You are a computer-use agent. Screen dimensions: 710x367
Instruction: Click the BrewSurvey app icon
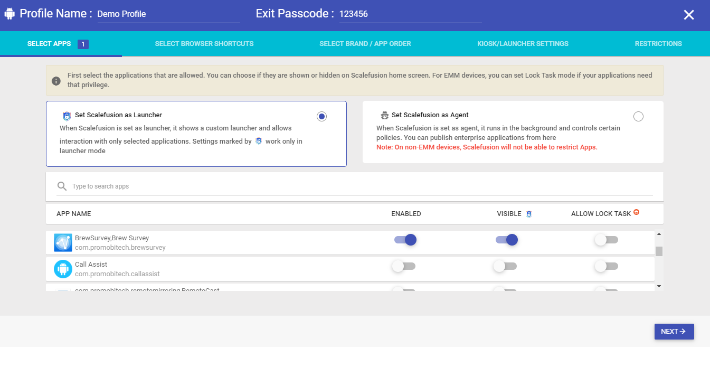coord(63,242)
